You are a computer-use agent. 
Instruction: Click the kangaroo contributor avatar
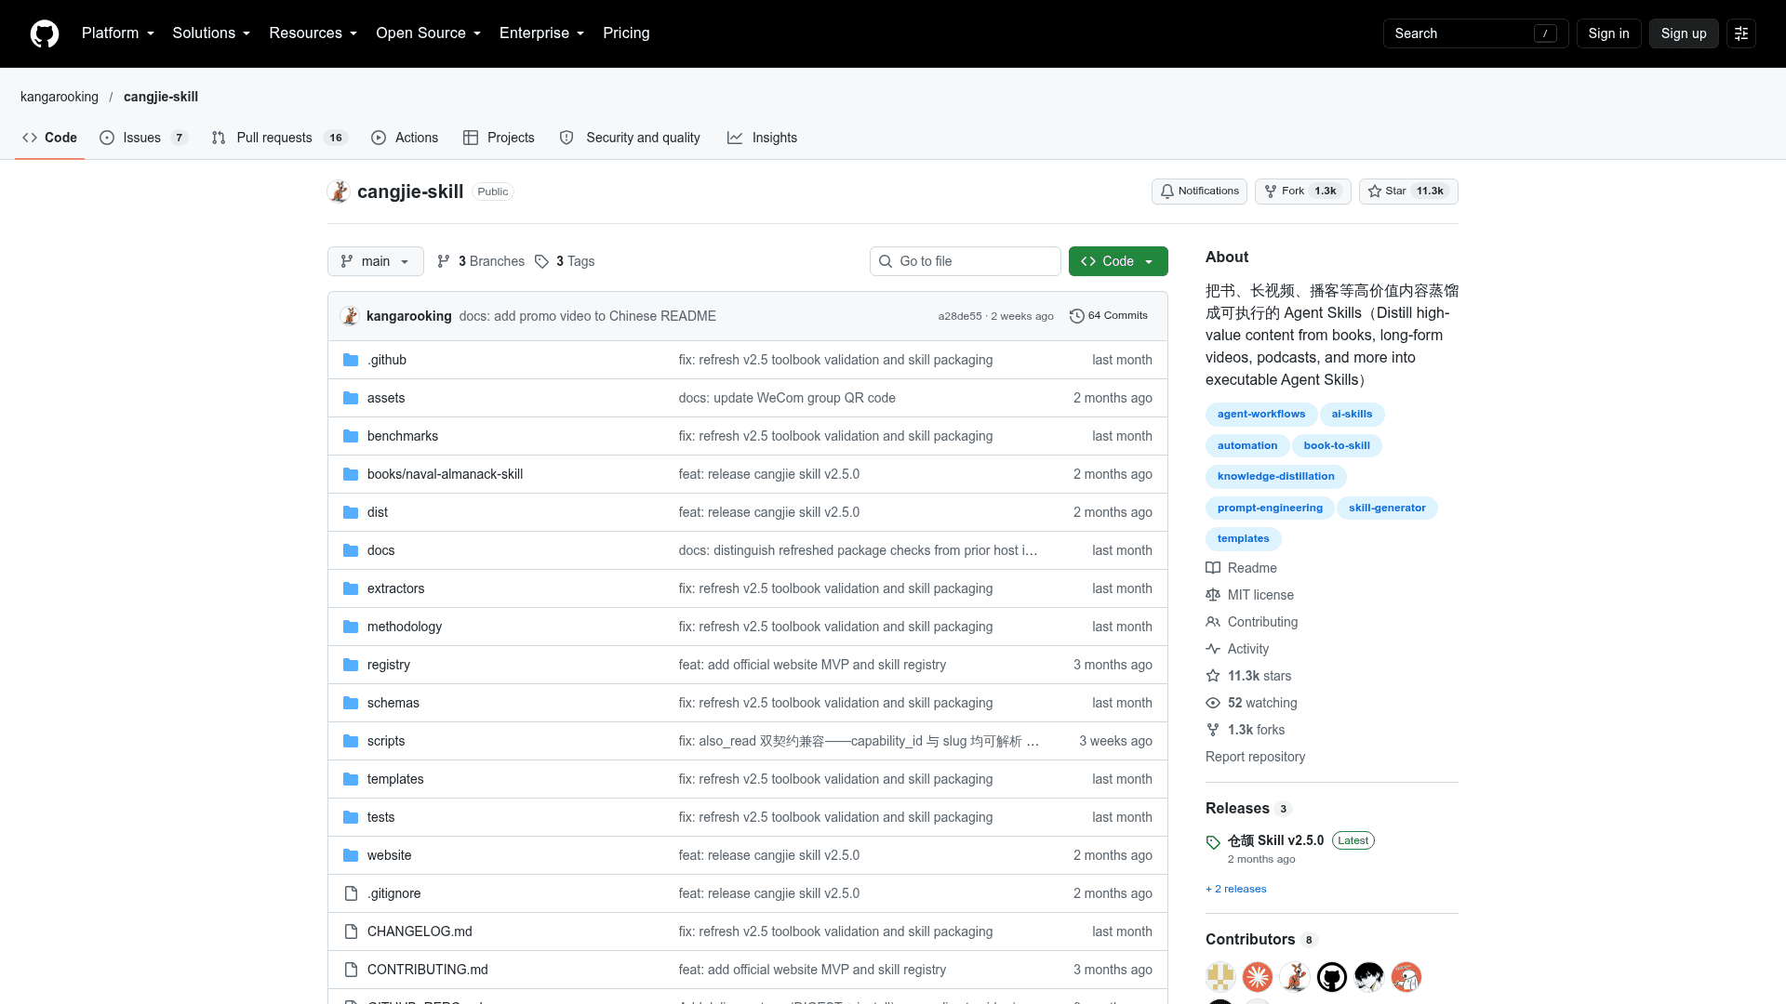pos(1294,977)
